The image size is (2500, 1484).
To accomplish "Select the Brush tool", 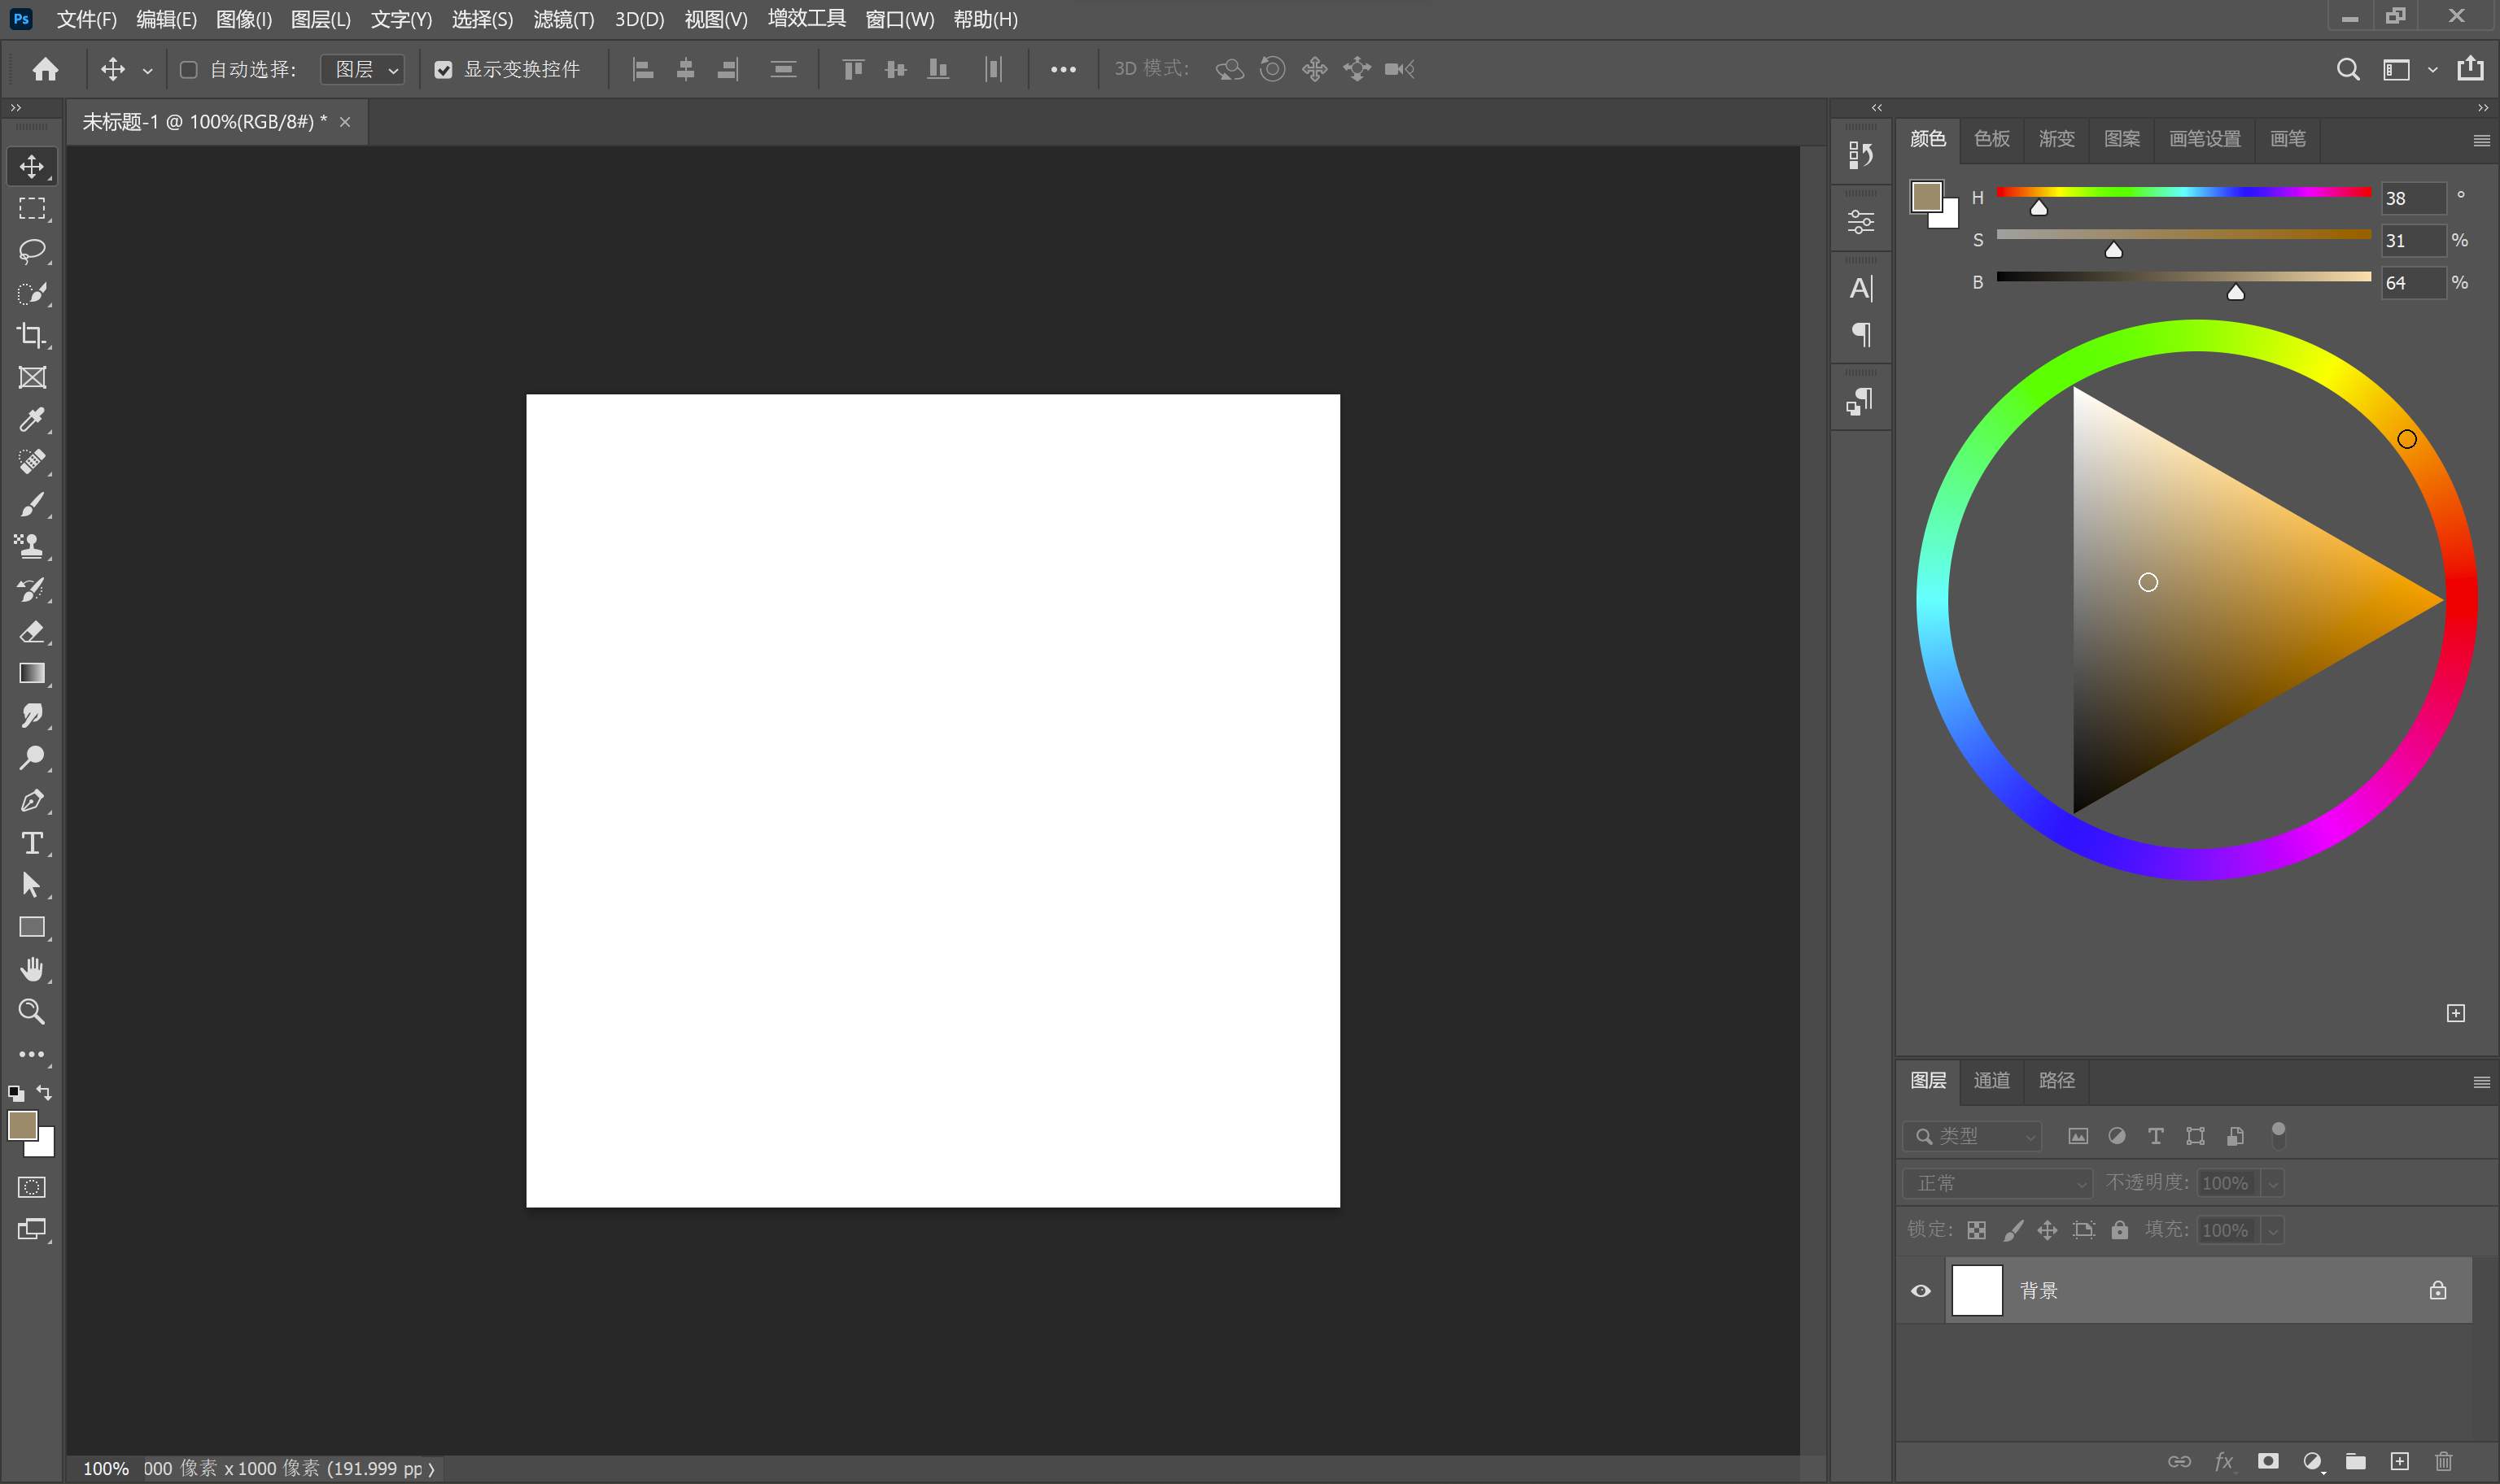I will 32,504.
